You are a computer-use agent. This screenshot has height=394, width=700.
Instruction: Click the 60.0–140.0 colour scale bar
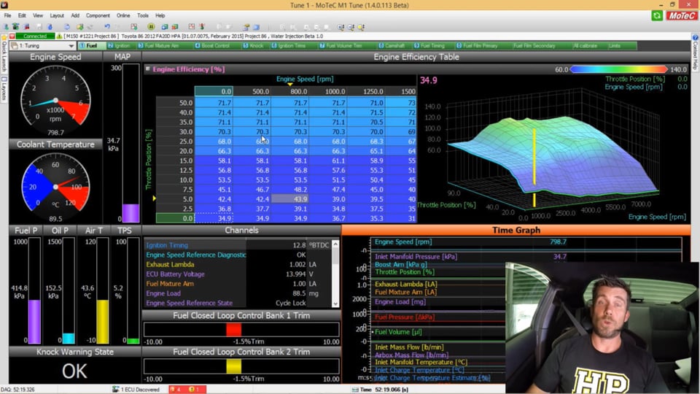(x=618, y=69)
